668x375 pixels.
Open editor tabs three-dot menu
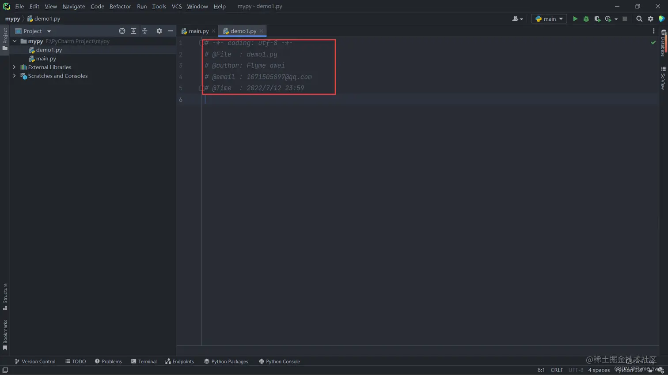(654, 31)
